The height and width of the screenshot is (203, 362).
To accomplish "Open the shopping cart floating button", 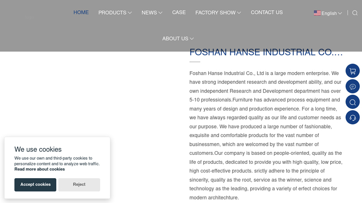I will click(x=352, y=71).
